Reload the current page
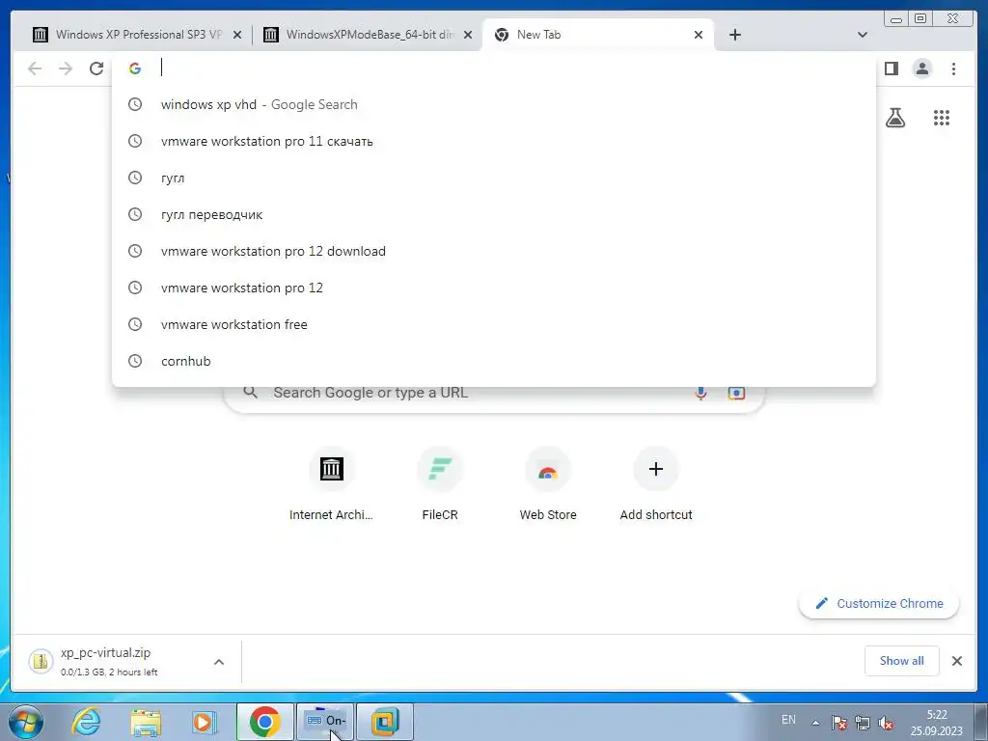Image resolution: width=988 pixels, height=741 pixels. pos(96,69)
